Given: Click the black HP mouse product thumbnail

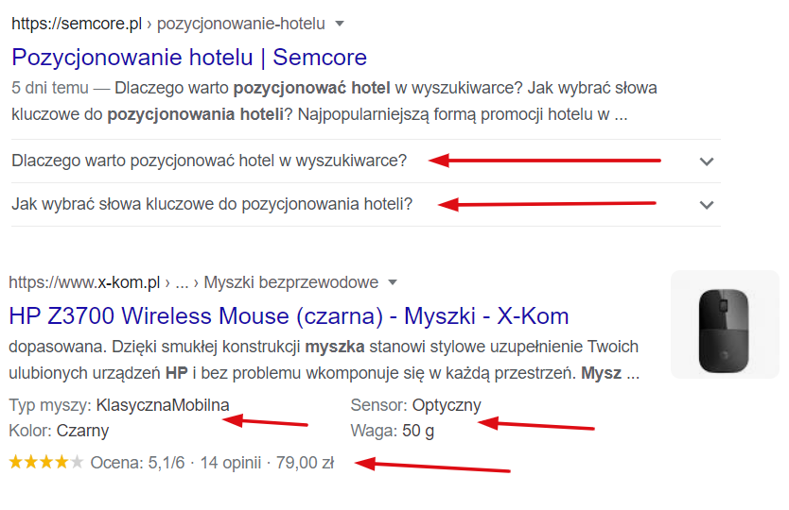Looking at the screenshot, I should (724, 325).
